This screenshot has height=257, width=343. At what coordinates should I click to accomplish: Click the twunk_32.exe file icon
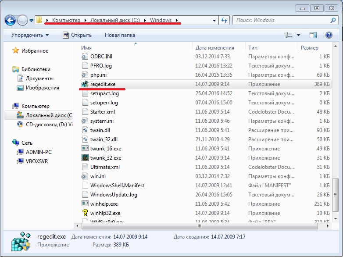coord(85,158)
